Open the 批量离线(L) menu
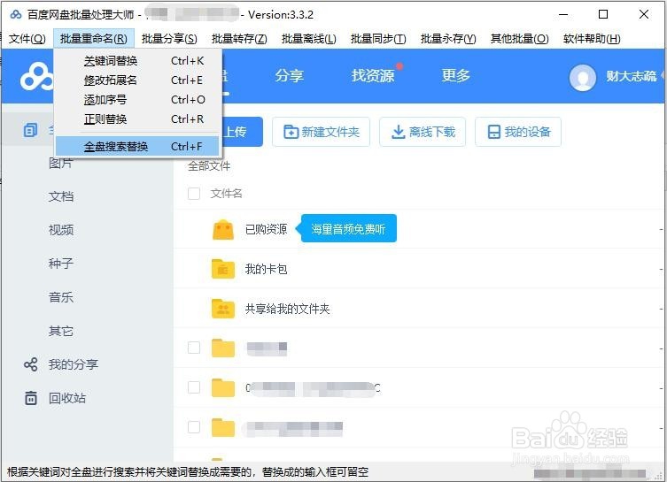Image resolution: width=667 pixels, height=482 pixels. pos(309,39)
